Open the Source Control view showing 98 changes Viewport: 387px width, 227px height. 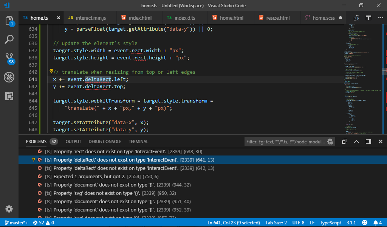point(9,58)
